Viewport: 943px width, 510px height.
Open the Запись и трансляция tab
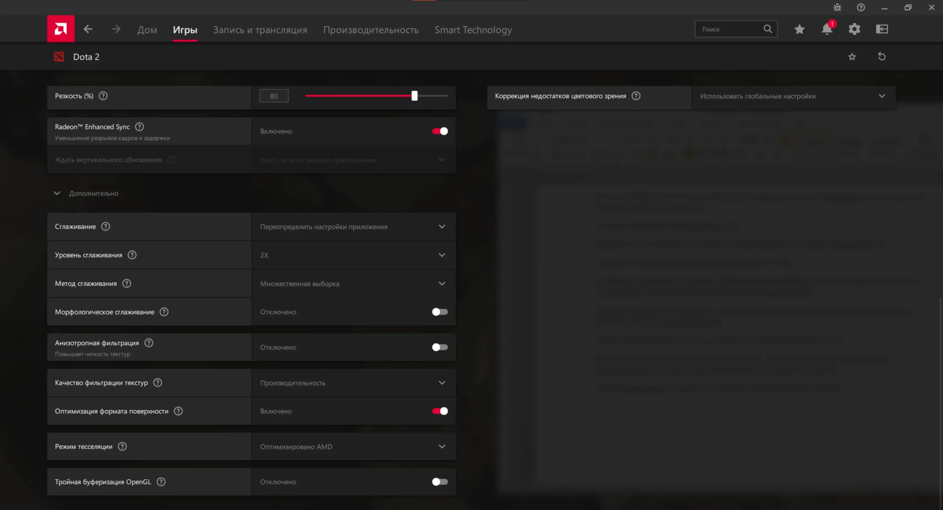[x=260, y=30]
